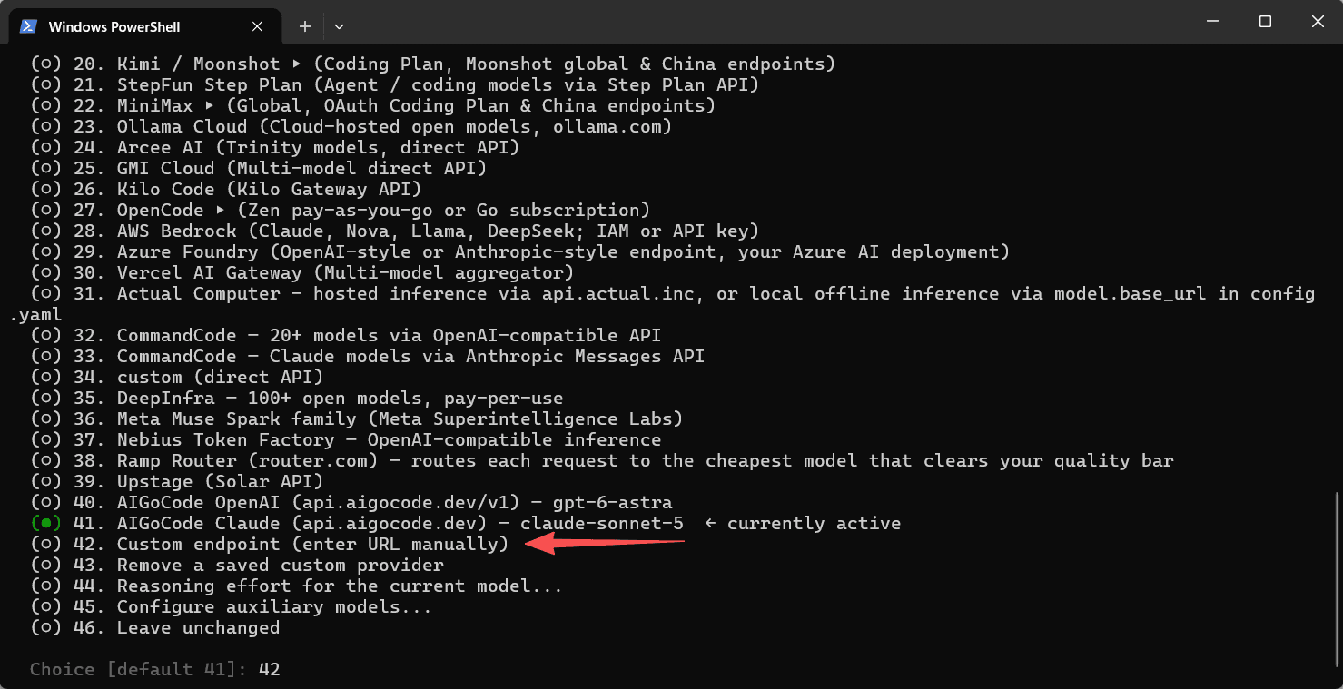This screenshot has width=1343, height=689.
Task: Click the PowerShell icon in the tab
Action: (x=28, y=26)
